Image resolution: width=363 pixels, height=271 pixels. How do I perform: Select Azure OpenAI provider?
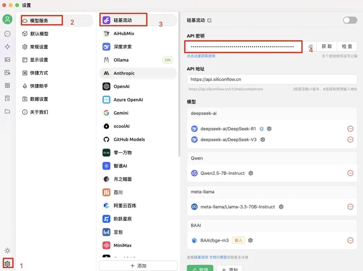[138, 100]
